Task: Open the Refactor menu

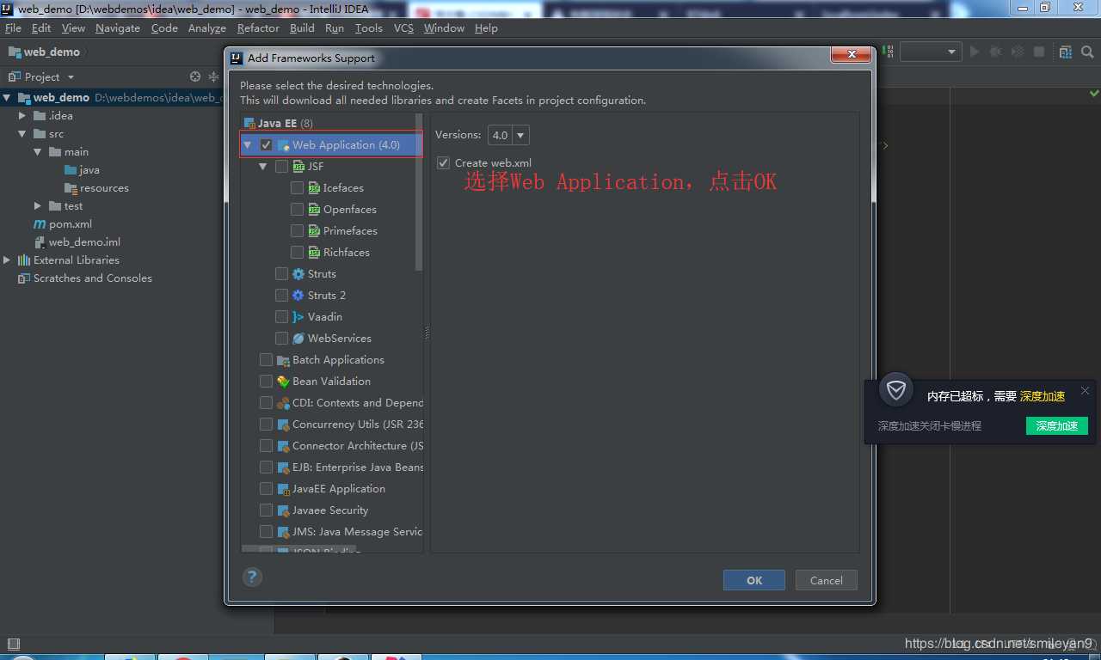Action: (258, 28)
